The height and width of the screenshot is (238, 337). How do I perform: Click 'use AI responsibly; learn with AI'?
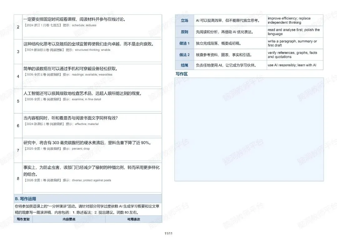(292, 65)
